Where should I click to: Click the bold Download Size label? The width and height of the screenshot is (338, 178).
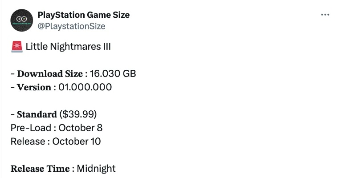(50, 73)
